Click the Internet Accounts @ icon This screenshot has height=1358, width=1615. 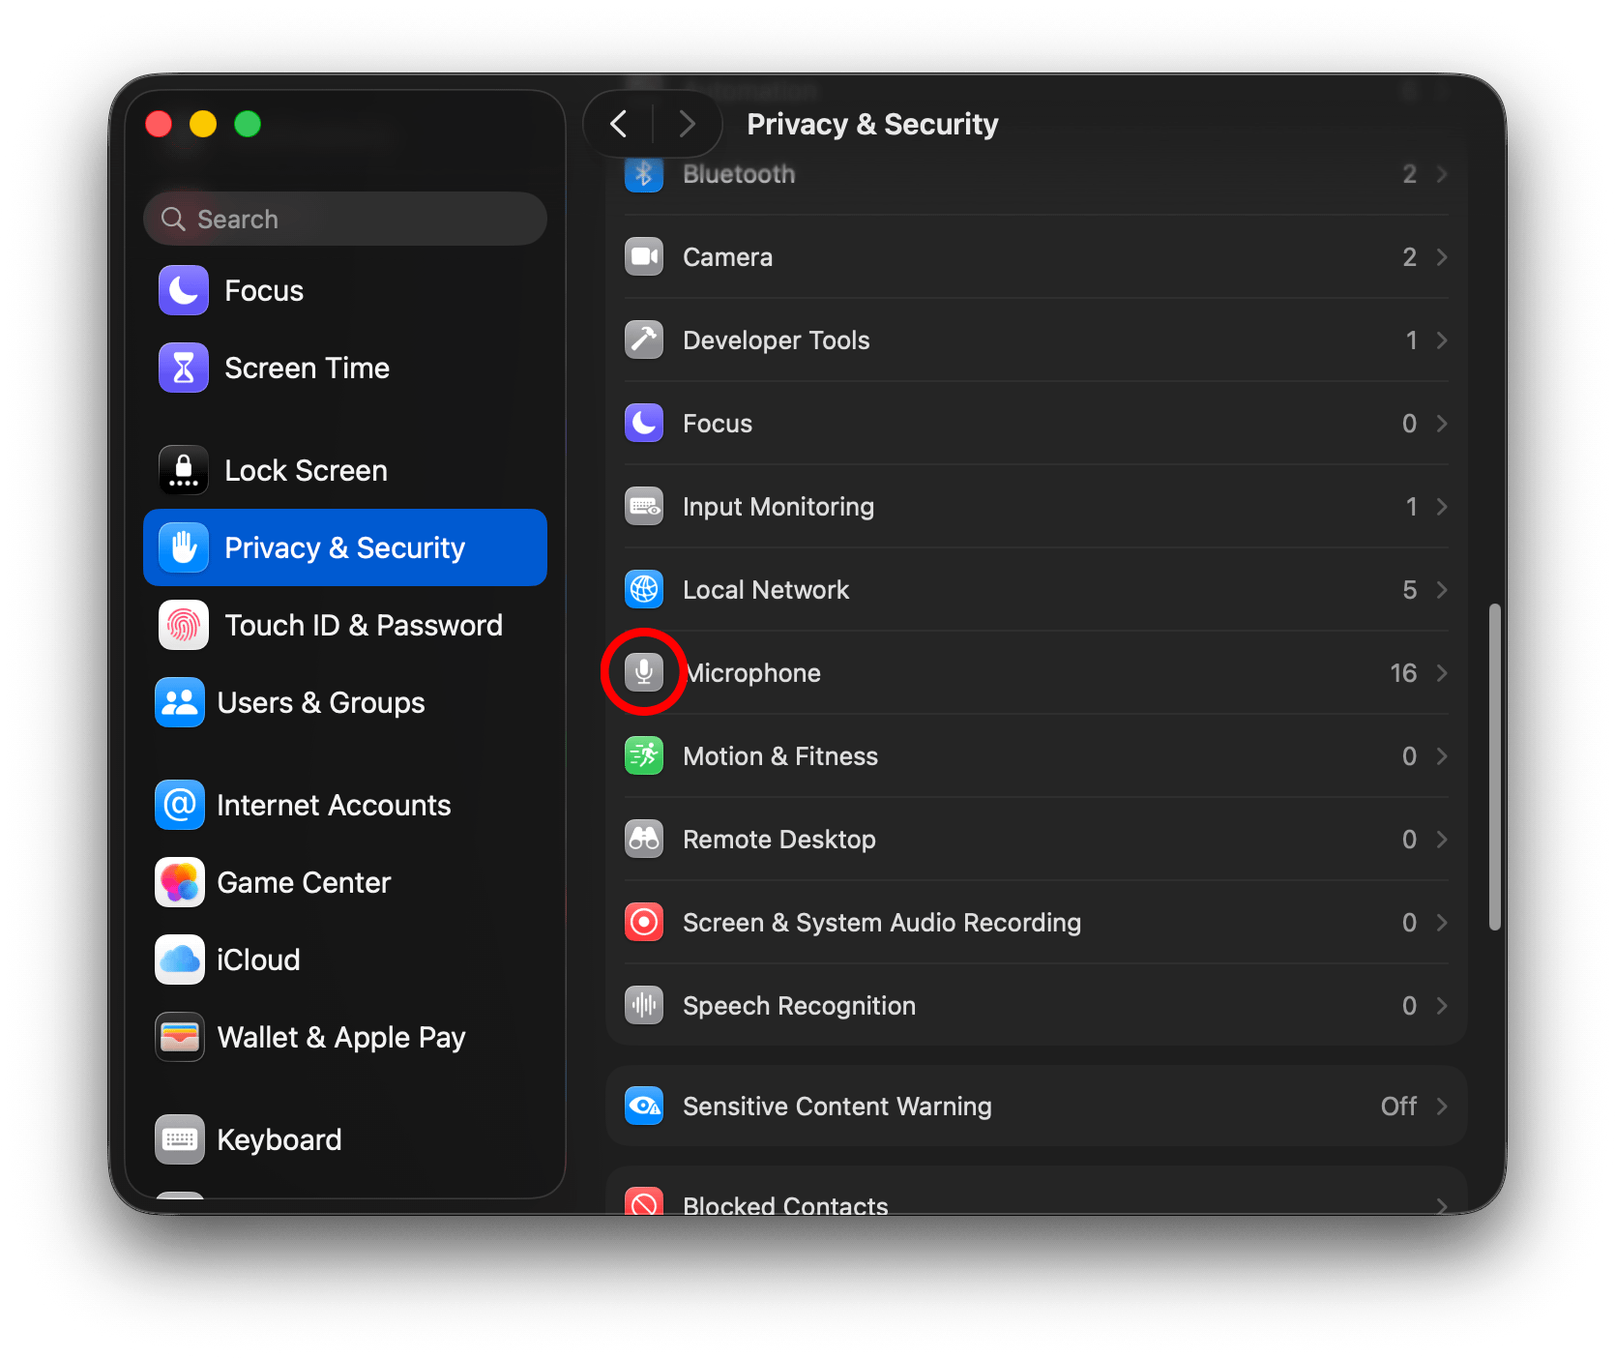click(180, 805)
